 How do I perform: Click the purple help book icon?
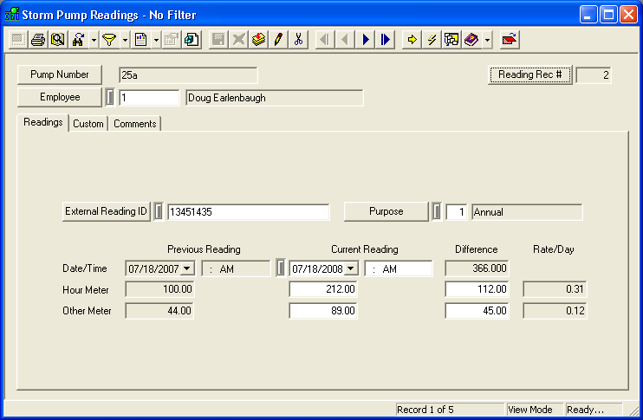pos(471,40)
